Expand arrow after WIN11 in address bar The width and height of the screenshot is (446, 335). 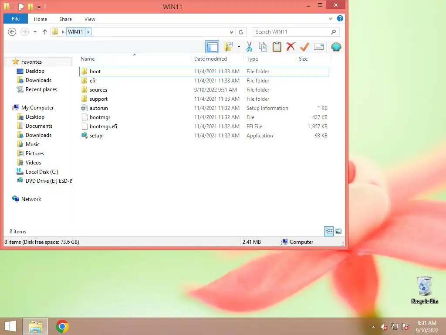point(88,32)
